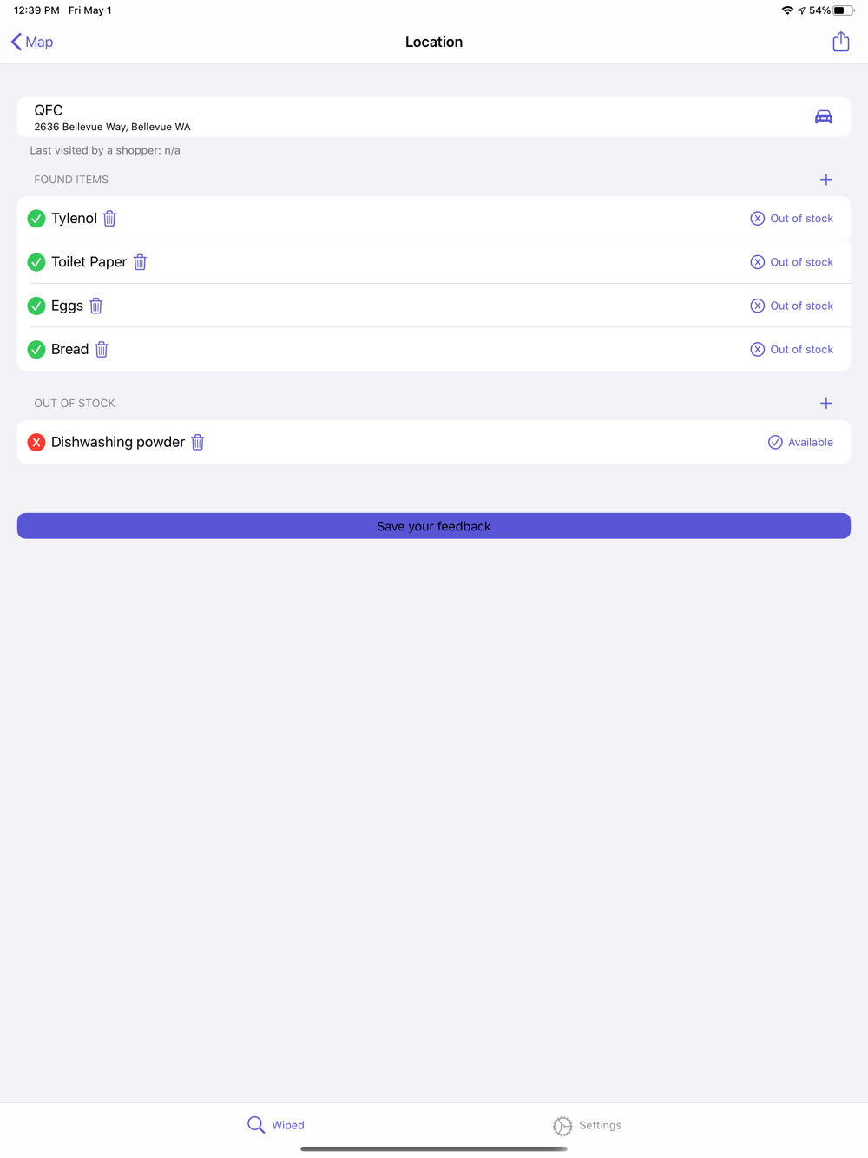Screen dimensions: 868x1158
Task: Select the QFC store address row
Action: 347,117
